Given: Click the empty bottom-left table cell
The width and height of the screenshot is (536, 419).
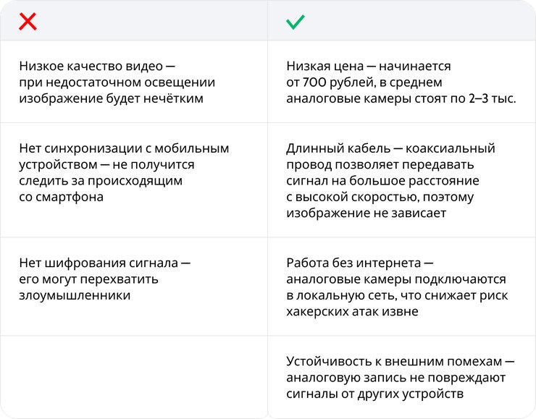Looking at the screenshot, I should (x=134, y=376).
